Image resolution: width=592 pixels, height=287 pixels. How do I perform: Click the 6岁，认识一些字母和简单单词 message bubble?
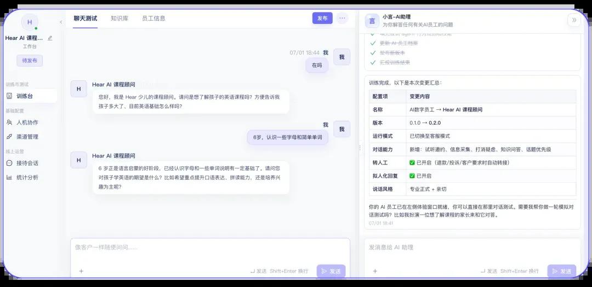point(288,137)
